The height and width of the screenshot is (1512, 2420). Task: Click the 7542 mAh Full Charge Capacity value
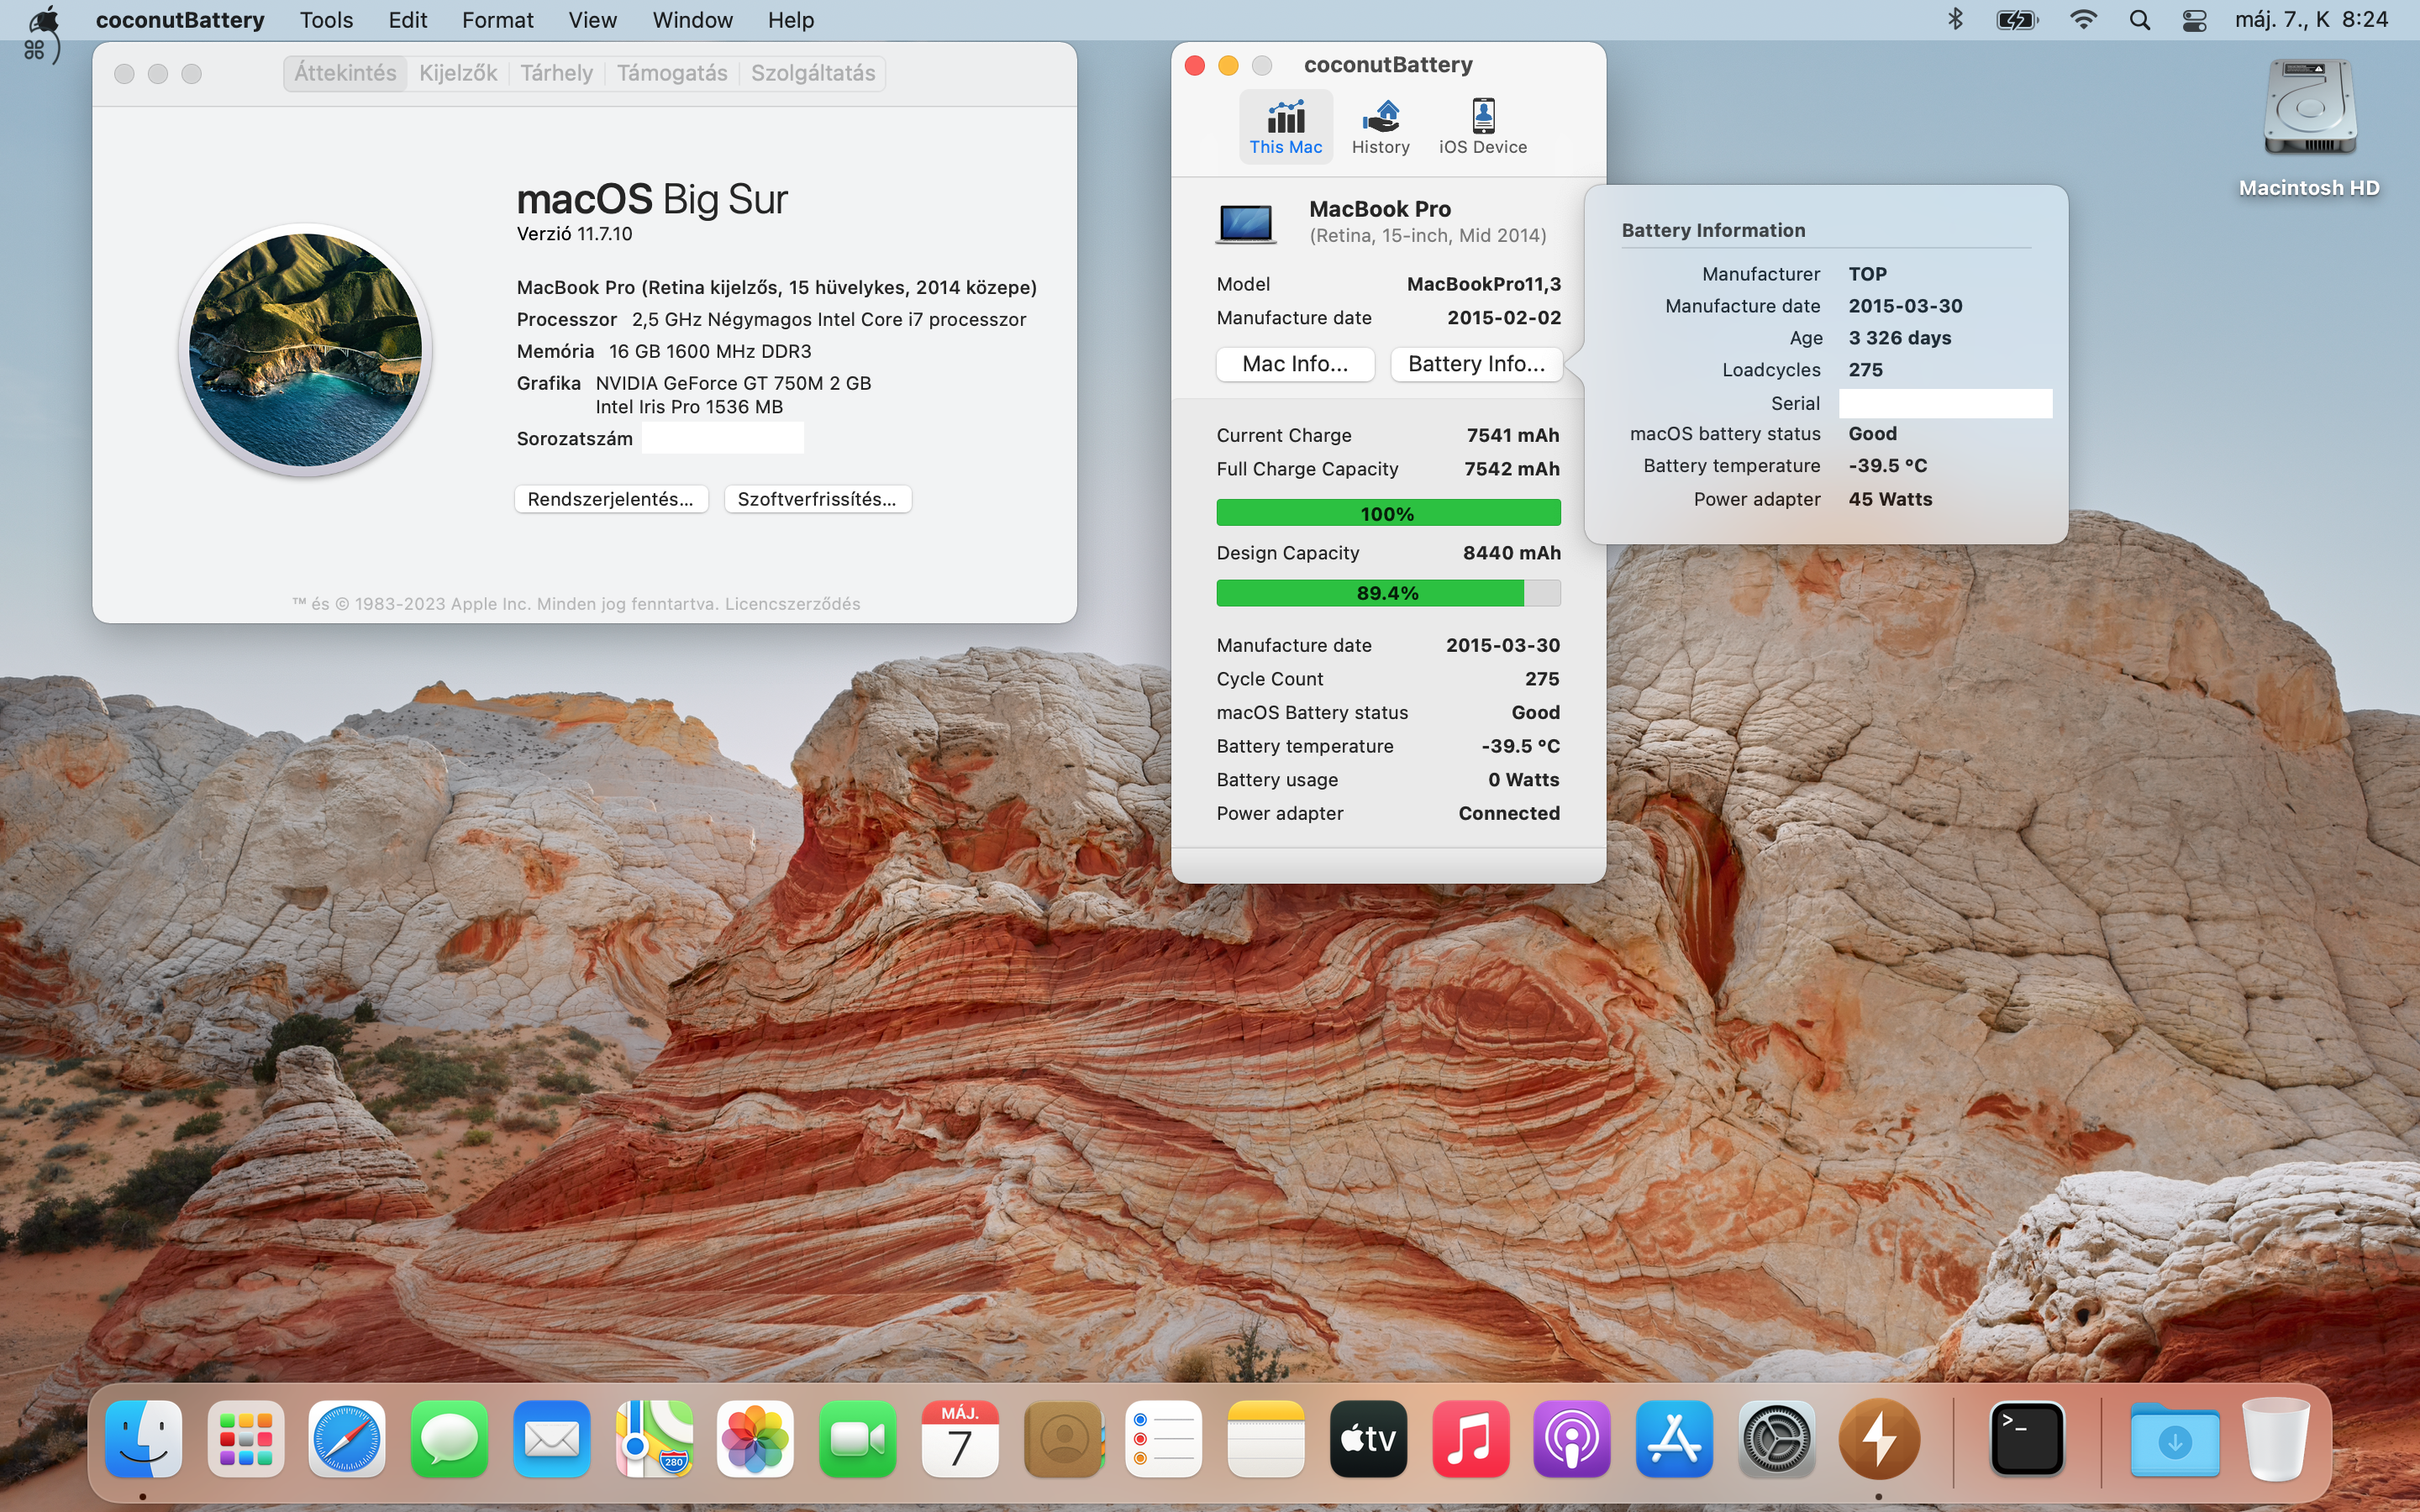[x=1512, y=469]
